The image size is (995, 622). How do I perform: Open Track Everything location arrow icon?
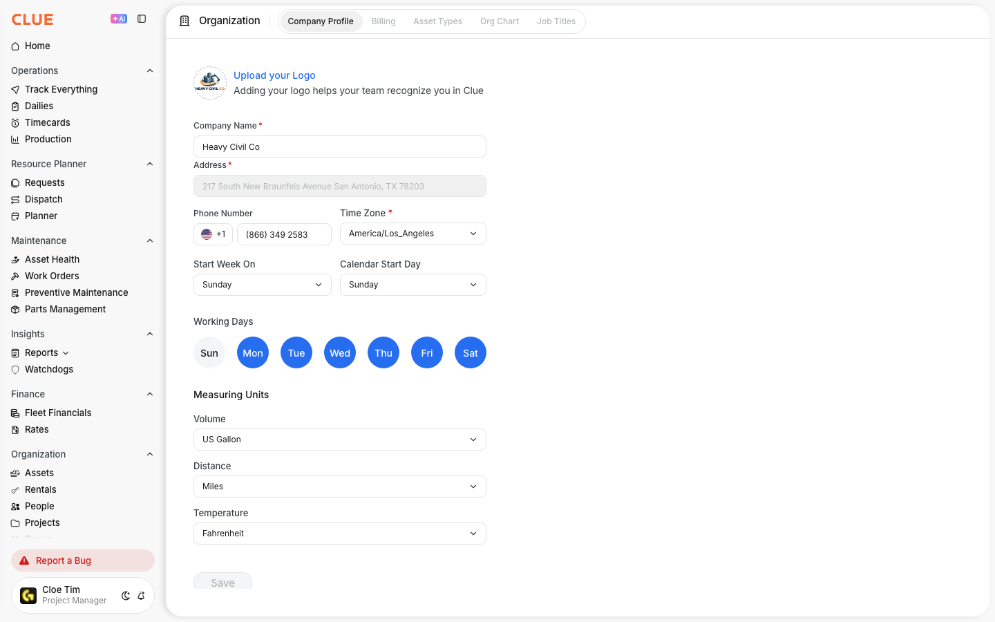click(15, 90)
